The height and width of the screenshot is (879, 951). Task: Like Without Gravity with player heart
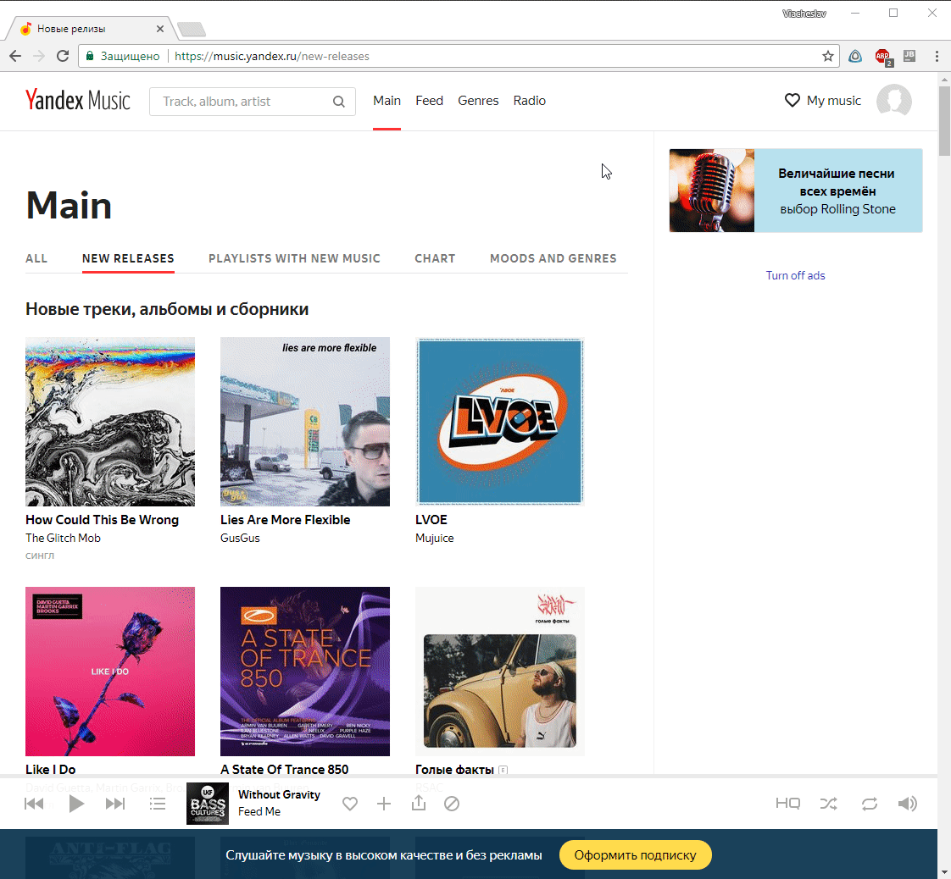[x=350, y=804]
